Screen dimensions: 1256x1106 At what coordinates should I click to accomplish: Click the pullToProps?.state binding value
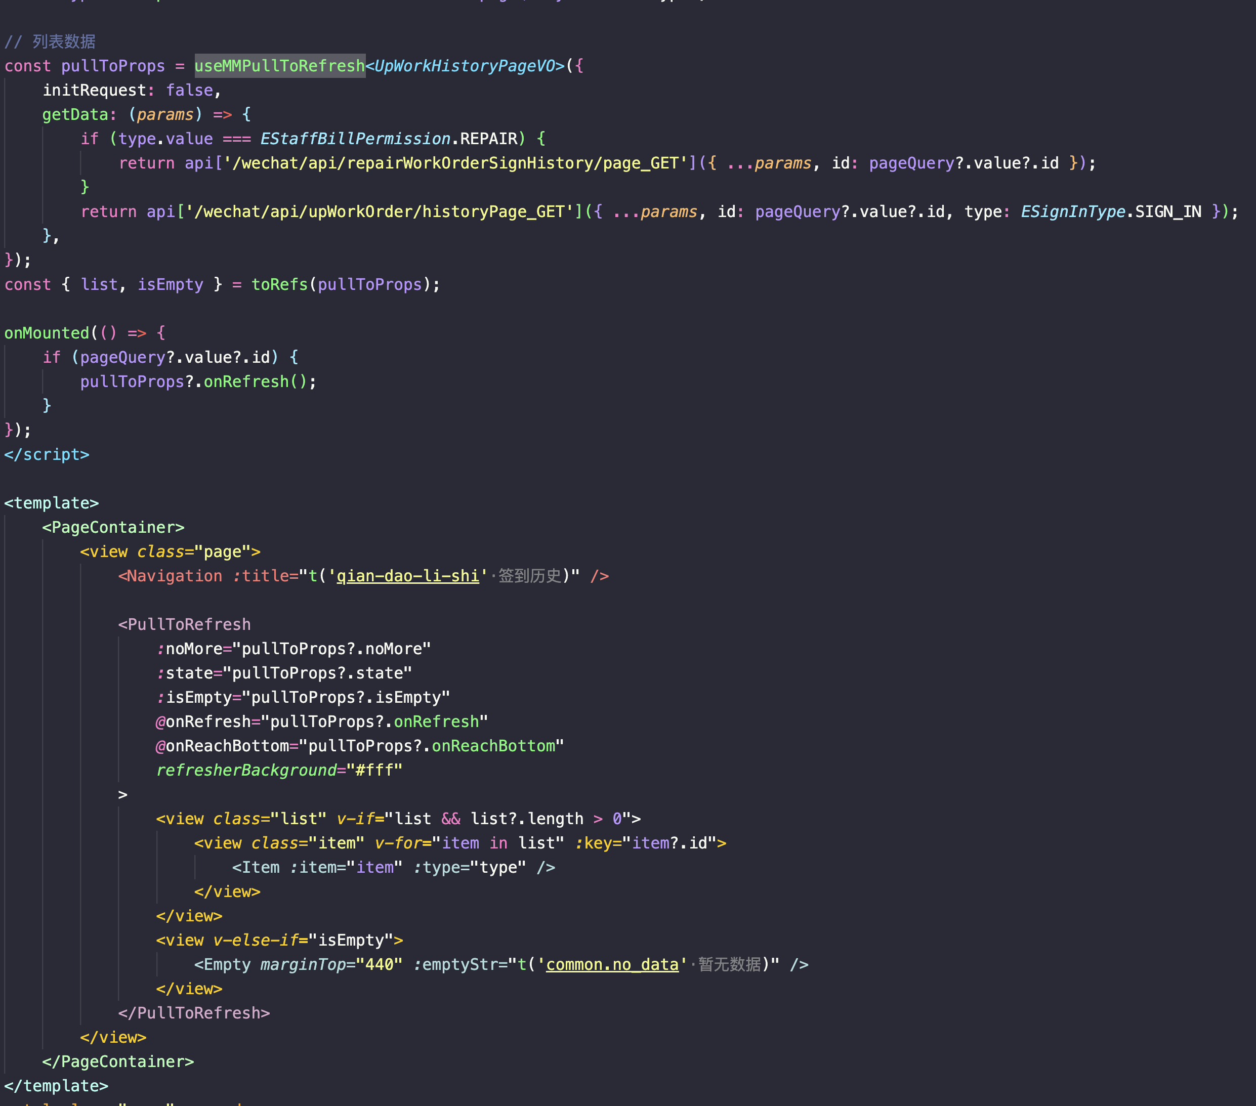click(x=318, y=673)
